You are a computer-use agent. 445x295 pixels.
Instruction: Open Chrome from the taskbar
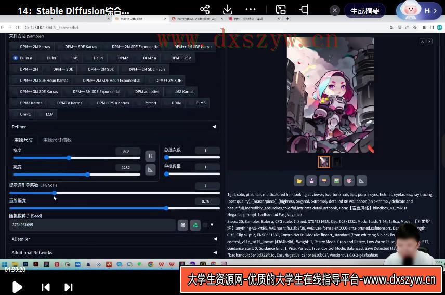click(151, 264)
